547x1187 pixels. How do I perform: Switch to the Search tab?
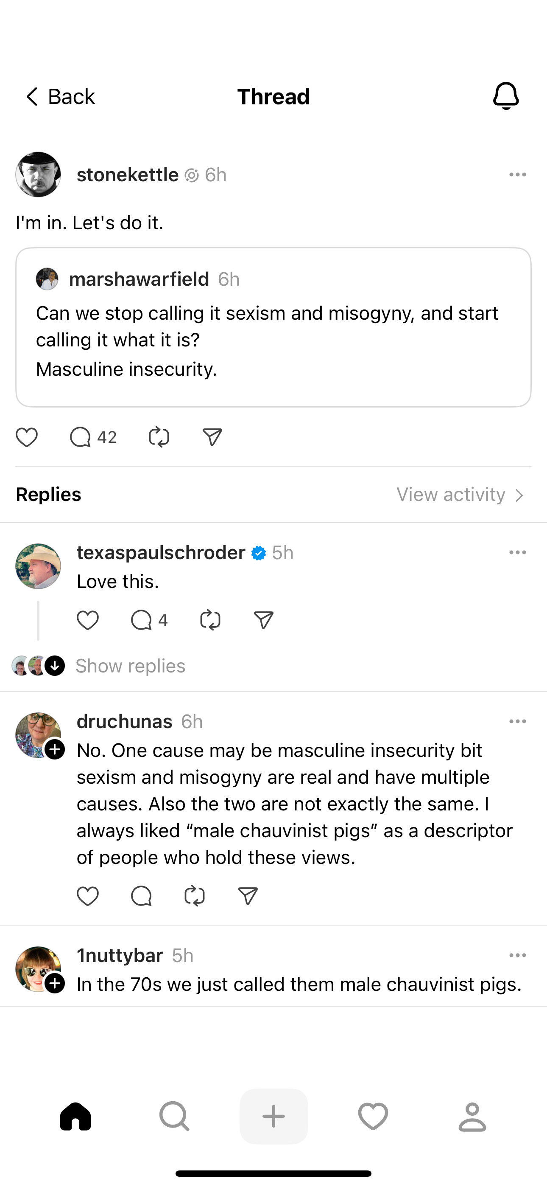(174, 1116)
